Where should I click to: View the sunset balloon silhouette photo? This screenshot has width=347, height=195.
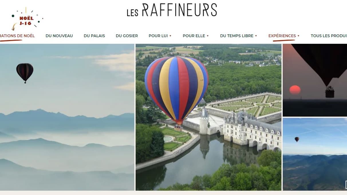click(x=315, y=80)
